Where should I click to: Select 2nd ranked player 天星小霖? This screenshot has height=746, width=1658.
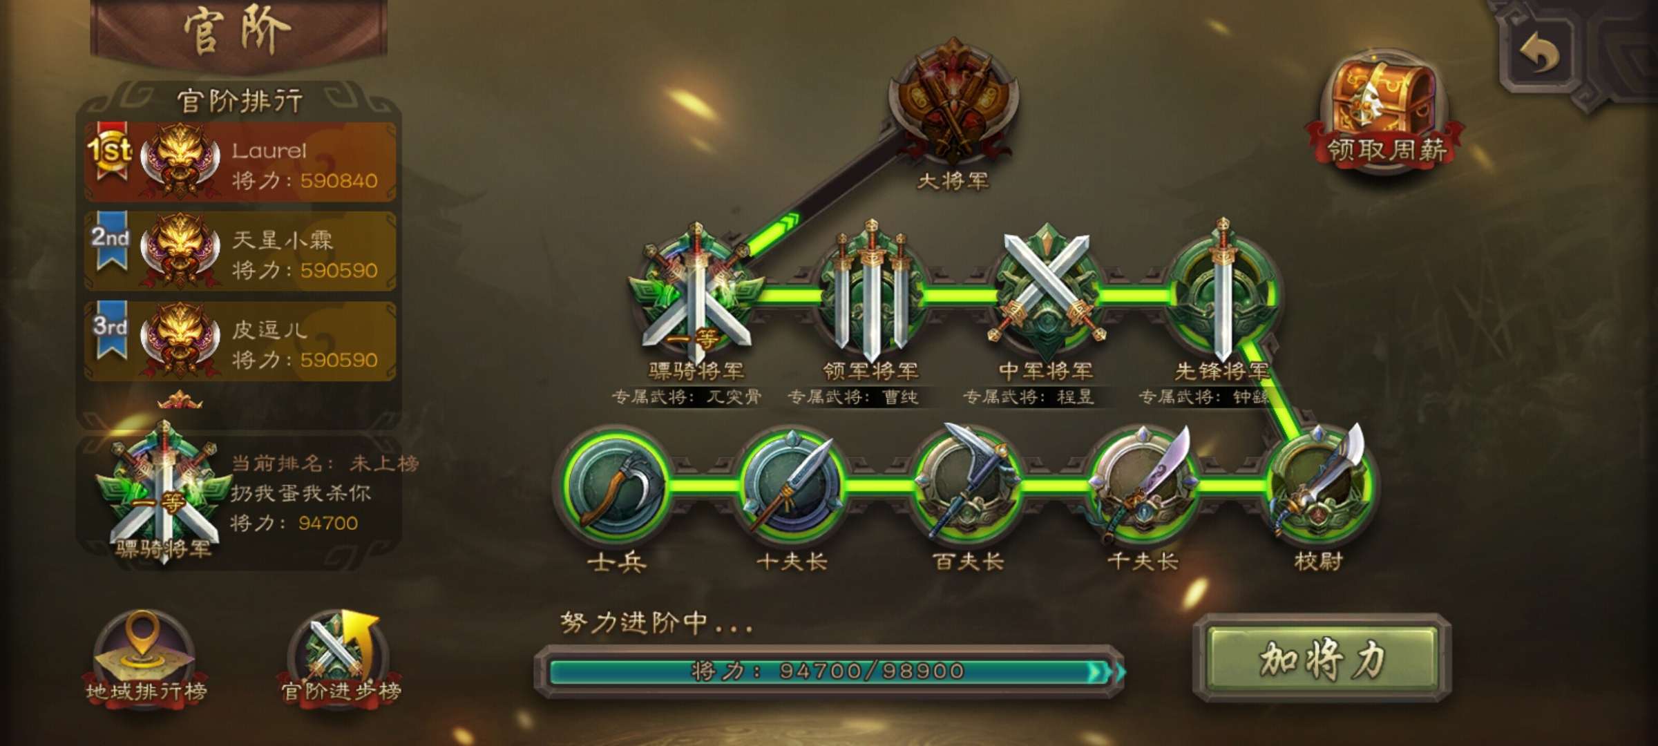click(x=240, y=251)
